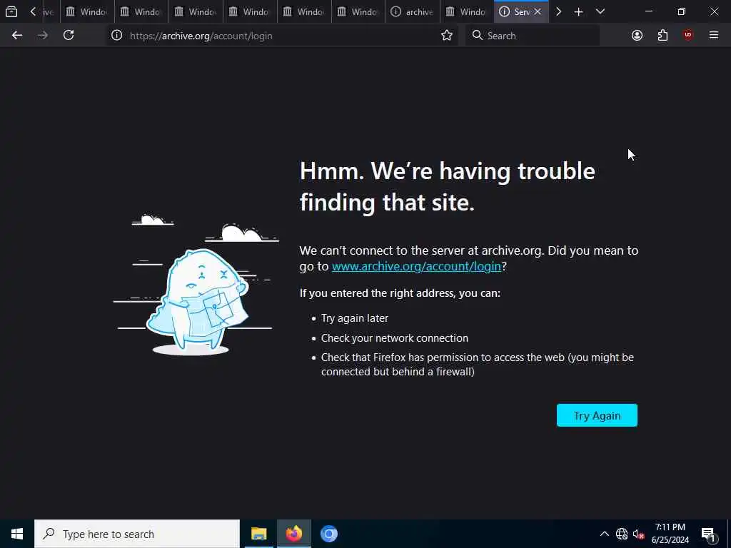Click the Firefox View icon
This screenshot has height=548, width=731.
[11, 11]
